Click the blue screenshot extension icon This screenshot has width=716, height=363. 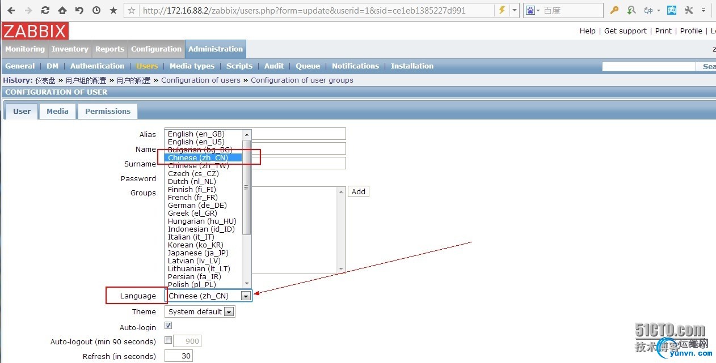pyautogui.click(x=672, y=10)
